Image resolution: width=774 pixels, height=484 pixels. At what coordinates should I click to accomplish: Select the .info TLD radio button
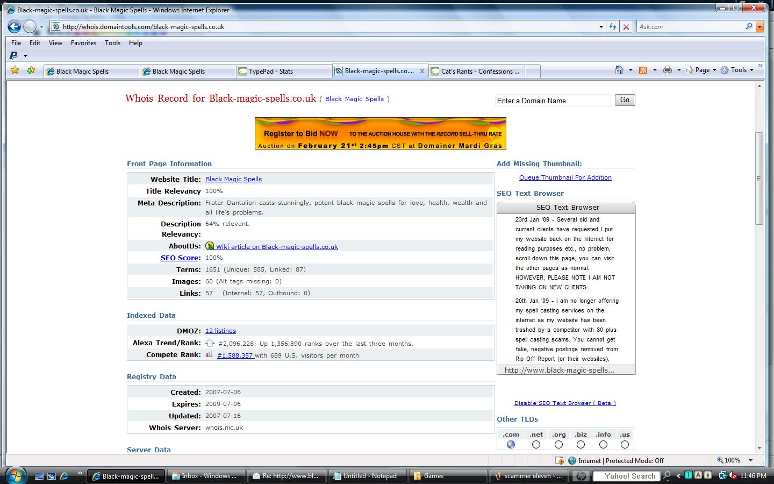coord(603,444)
